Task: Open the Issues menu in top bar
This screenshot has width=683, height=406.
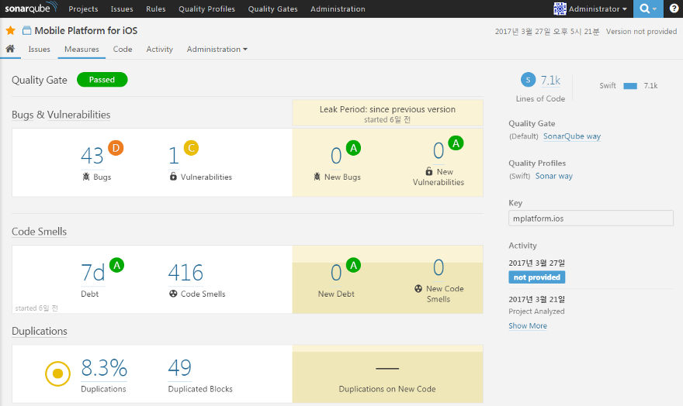Action: click(x=122, y=9)
